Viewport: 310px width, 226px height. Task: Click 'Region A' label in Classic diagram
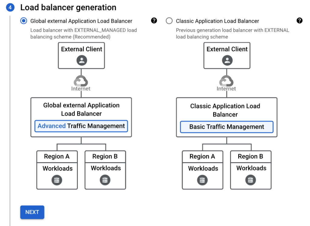202,156
